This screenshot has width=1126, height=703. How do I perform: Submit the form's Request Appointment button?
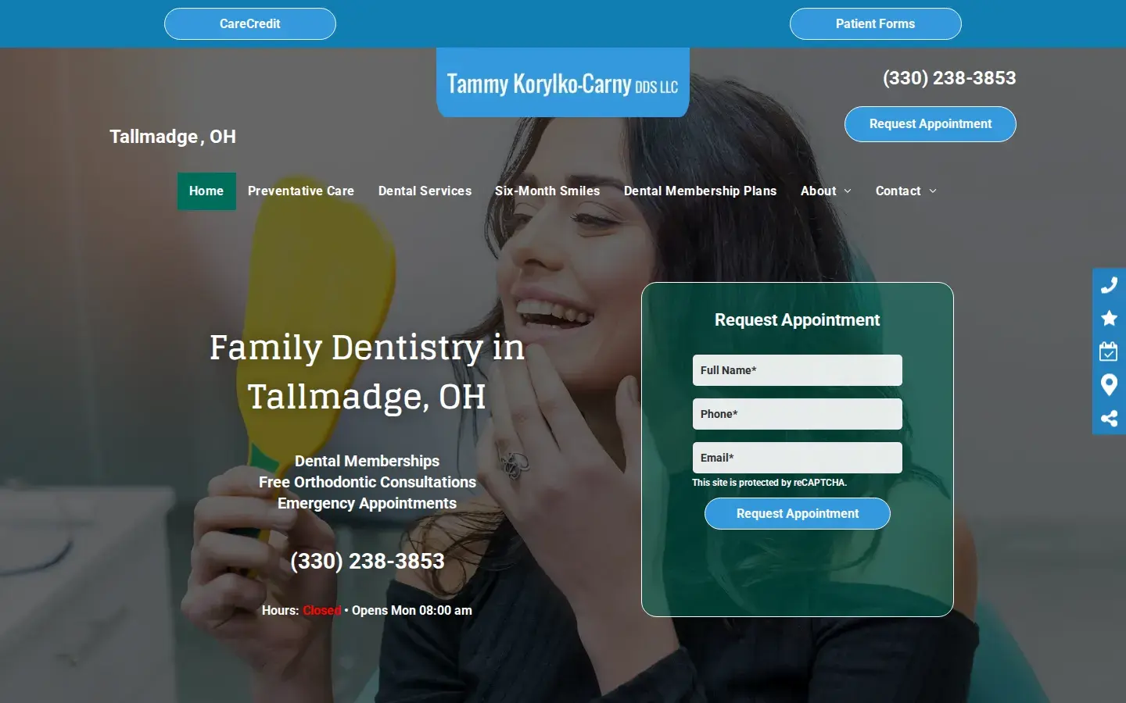tap(798, 514)
